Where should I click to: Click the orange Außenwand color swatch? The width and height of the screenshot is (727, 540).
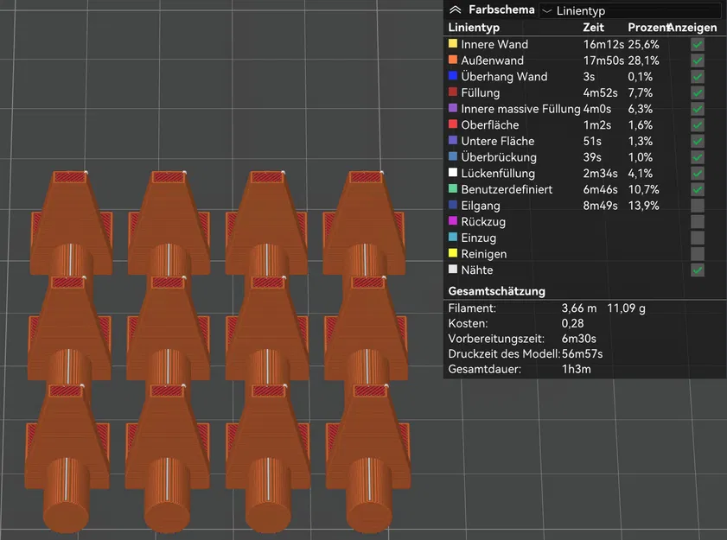[x=453, y=60]
